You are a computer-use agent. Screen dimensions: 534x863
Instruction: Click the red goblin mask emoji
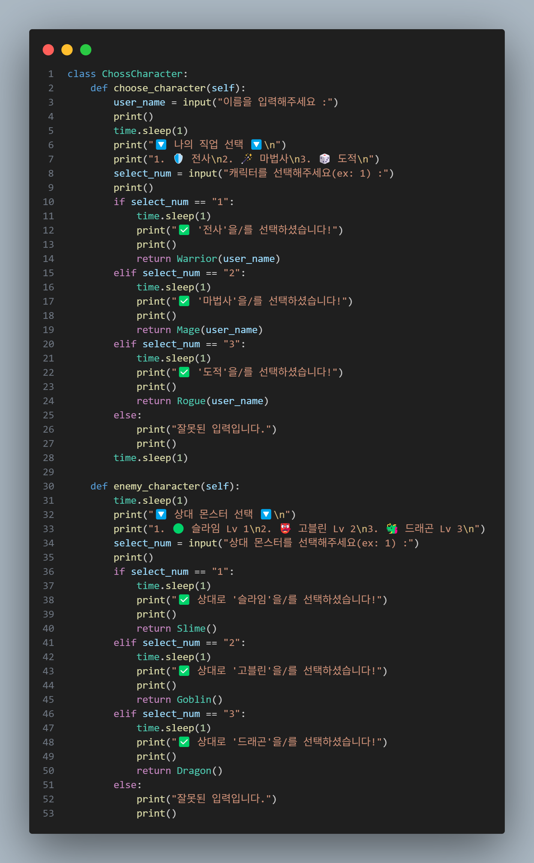point(285,528)
